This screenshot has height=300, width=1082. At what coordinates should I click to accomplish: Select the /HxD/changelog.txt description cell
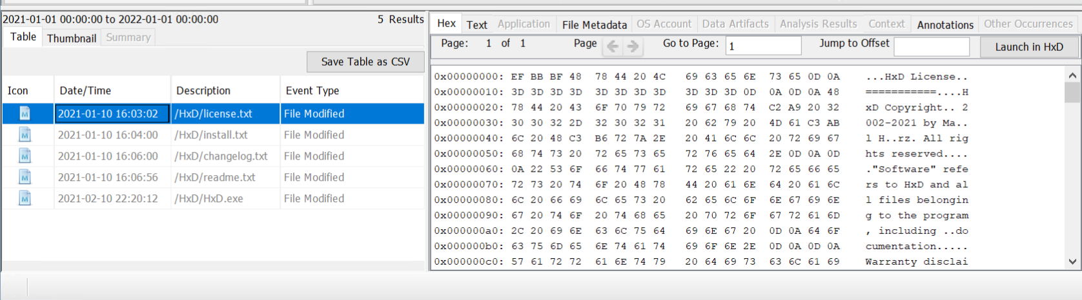pyautogui.click(x=225, y=156)
